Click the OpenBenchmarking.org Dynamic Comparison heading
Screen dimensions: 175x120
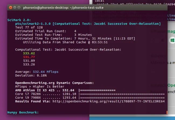click(54, 83)
